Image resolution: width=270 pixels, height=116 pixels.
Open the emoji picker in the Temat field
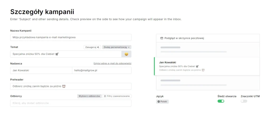[126, 54]
